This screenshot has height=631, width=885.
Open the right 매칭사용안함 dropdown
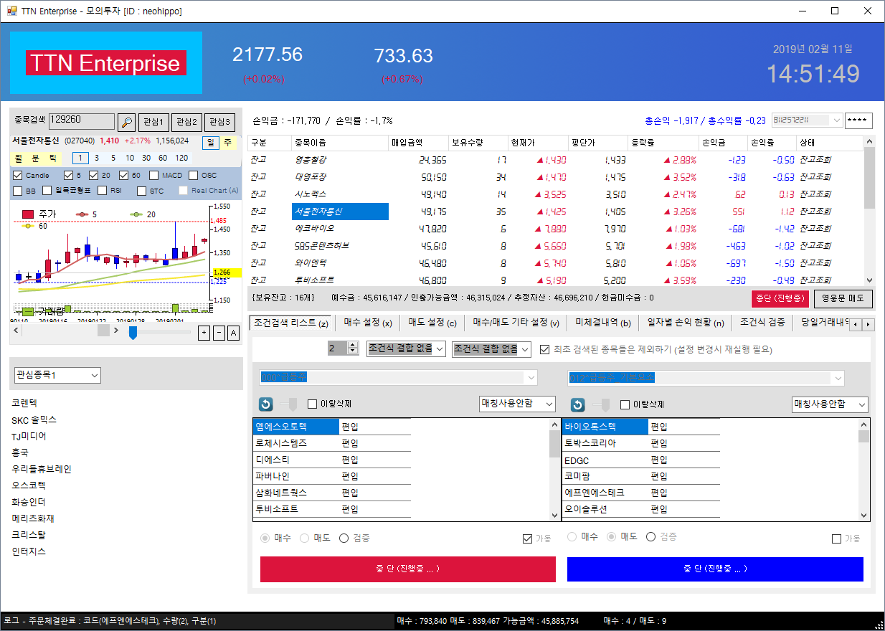(830, 404)
